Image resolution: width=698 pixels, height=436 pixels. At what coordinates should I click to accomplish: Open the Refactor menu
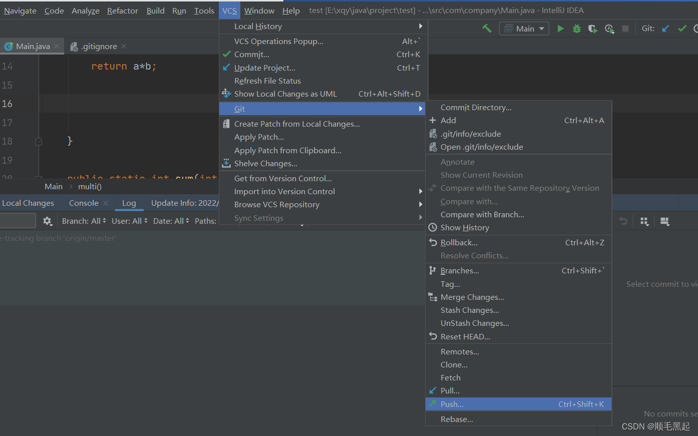point(123,11)
